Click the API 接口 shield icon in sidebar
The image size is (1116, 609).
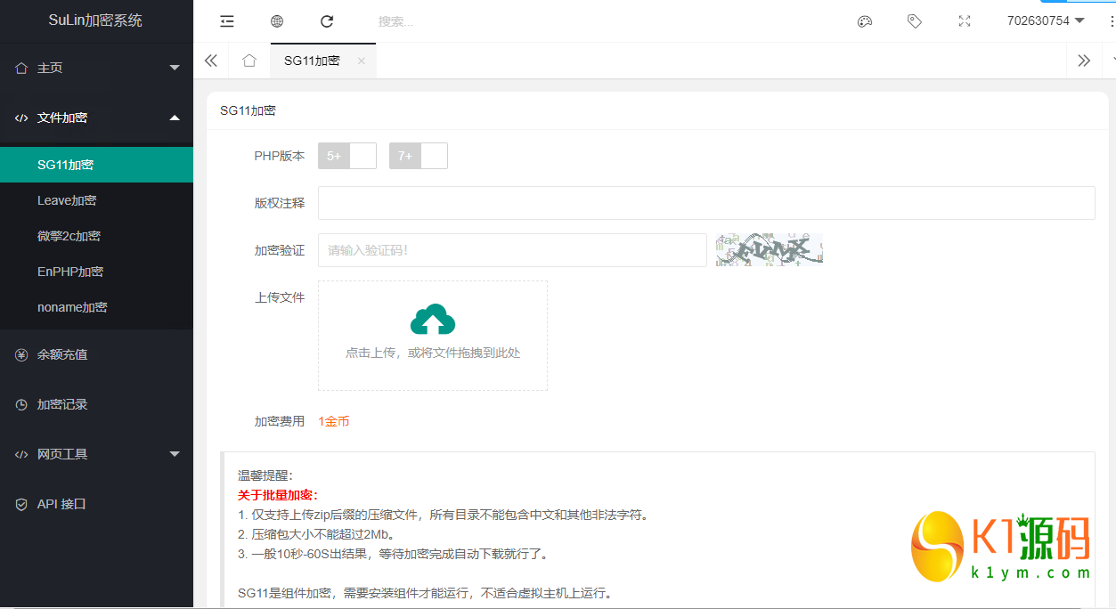click(x=20, y=503)
